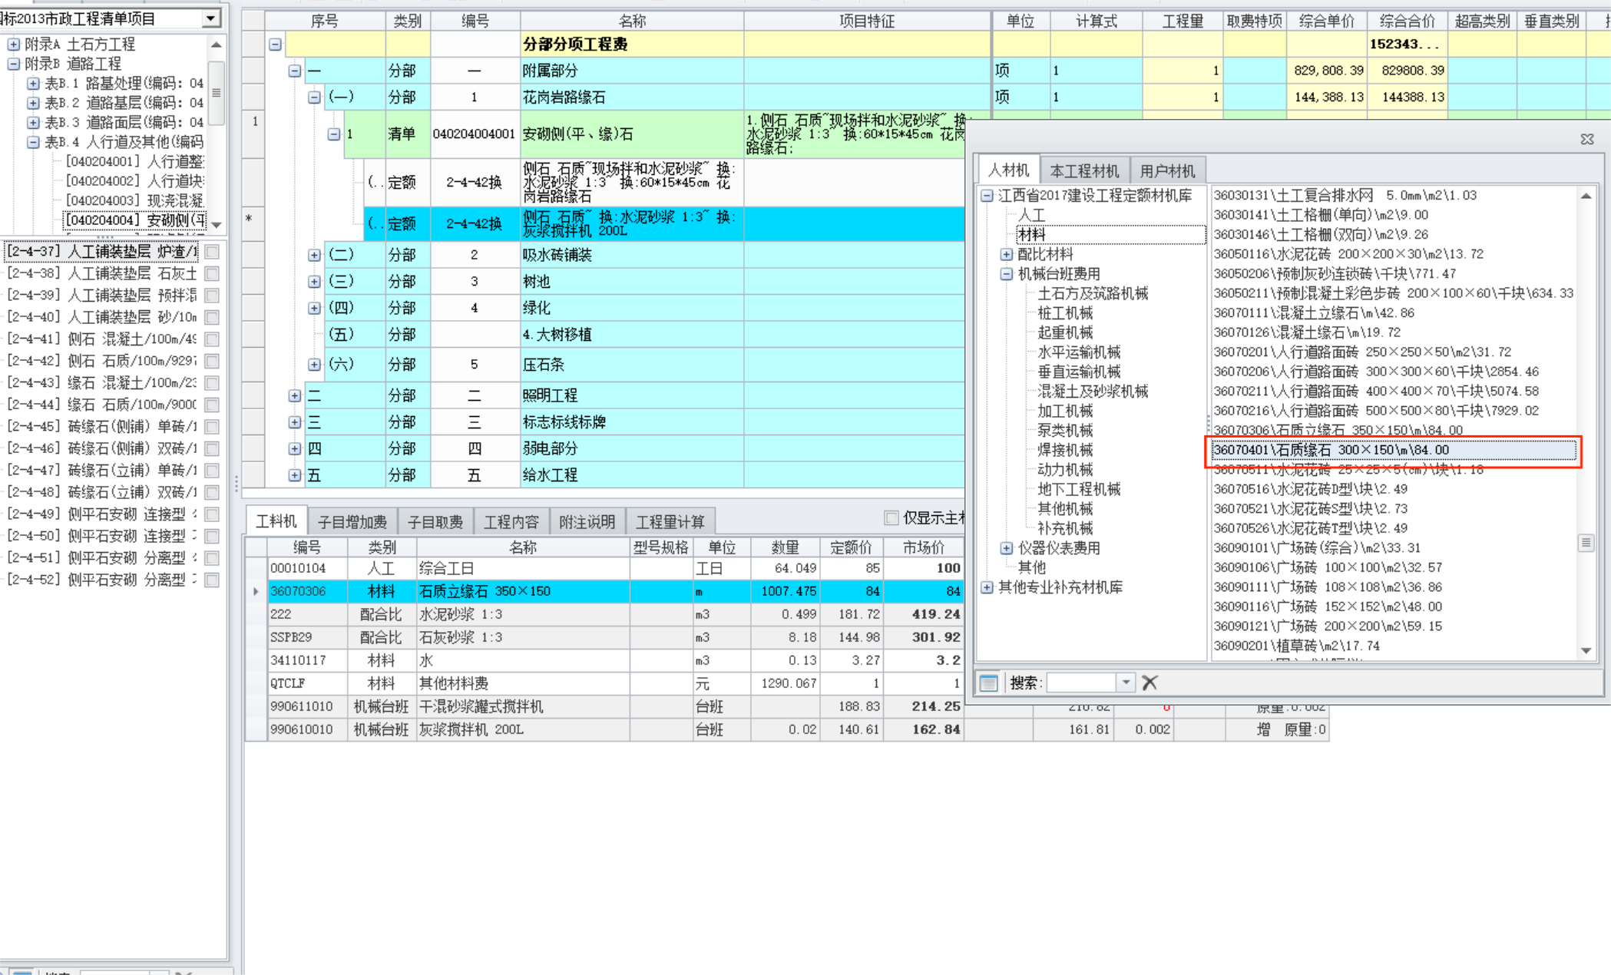Expand the 仪器仪表费用 node
The height and width of the screenshot is (975, 1611).
1007,548
